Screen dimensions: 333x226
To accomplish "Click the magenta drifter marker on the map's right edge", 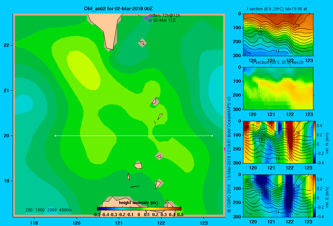I will click(x=224, y=150).
